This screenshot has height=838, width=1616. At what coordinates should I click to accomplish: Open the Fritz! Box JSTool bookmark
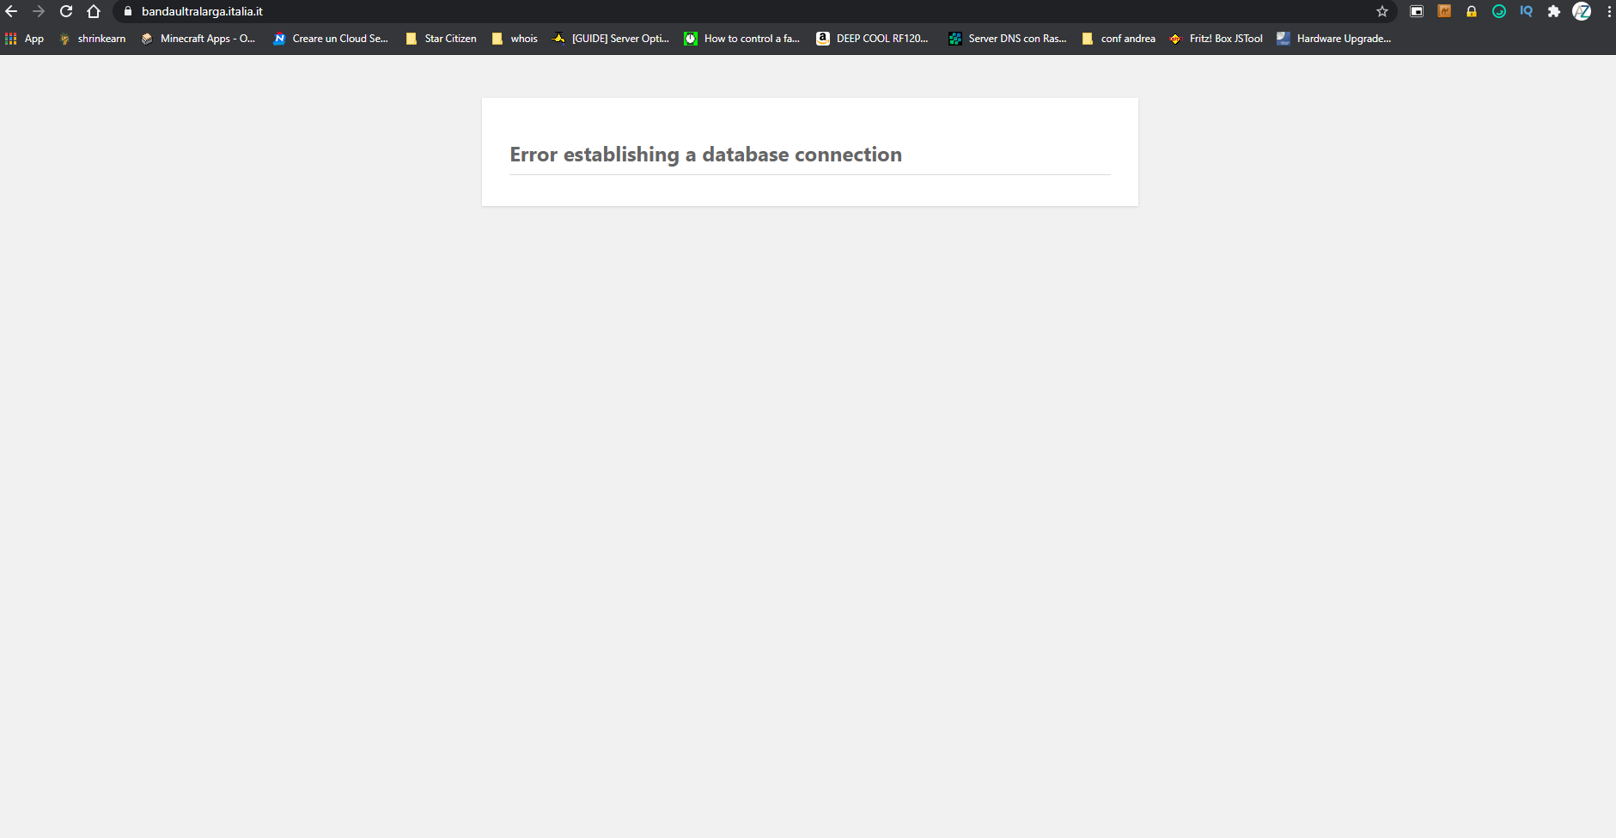tap(1217, 39)
